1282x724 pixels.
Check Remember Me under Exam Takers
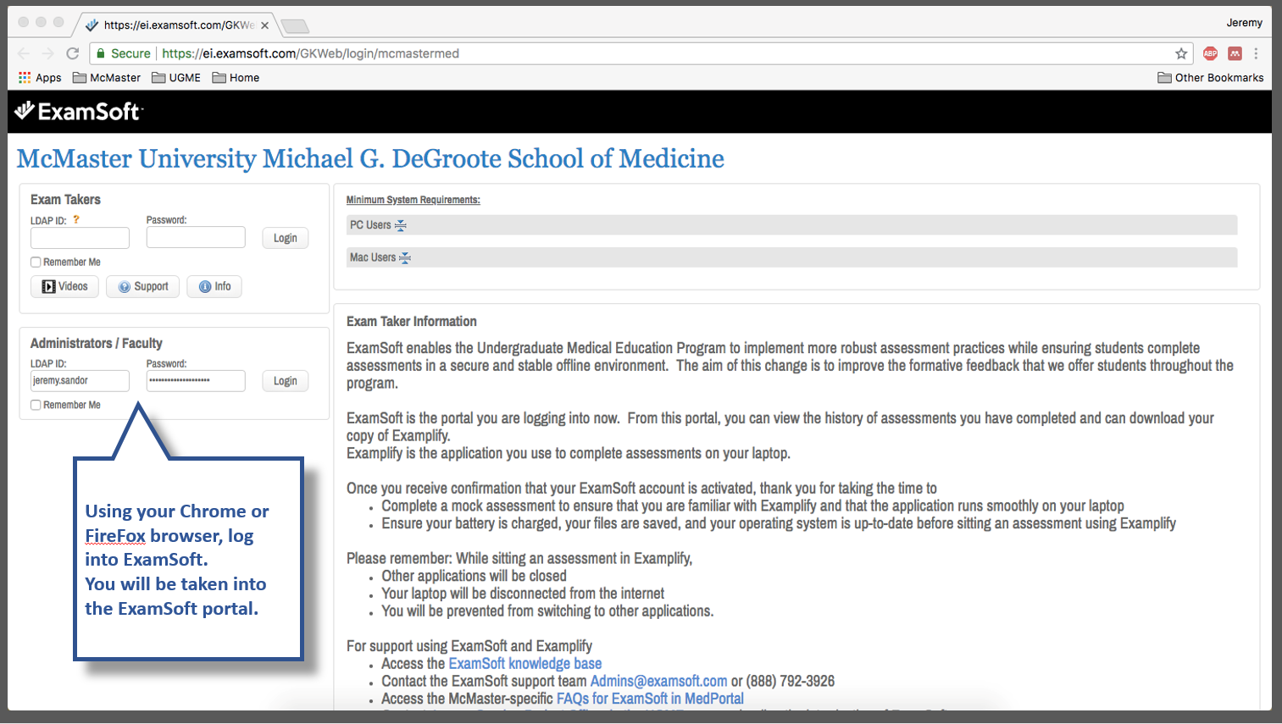point(36,262)
